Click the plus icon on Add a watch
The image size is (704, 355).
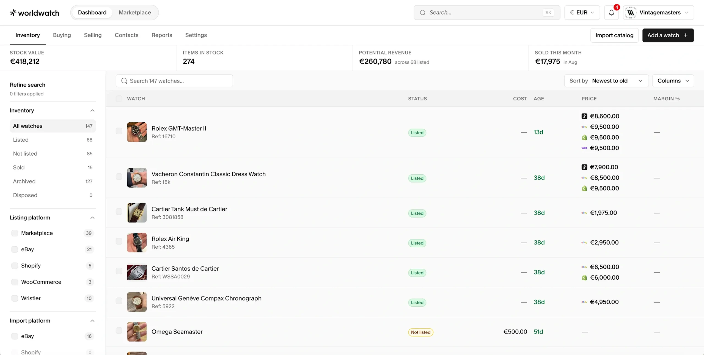[686, 35]
